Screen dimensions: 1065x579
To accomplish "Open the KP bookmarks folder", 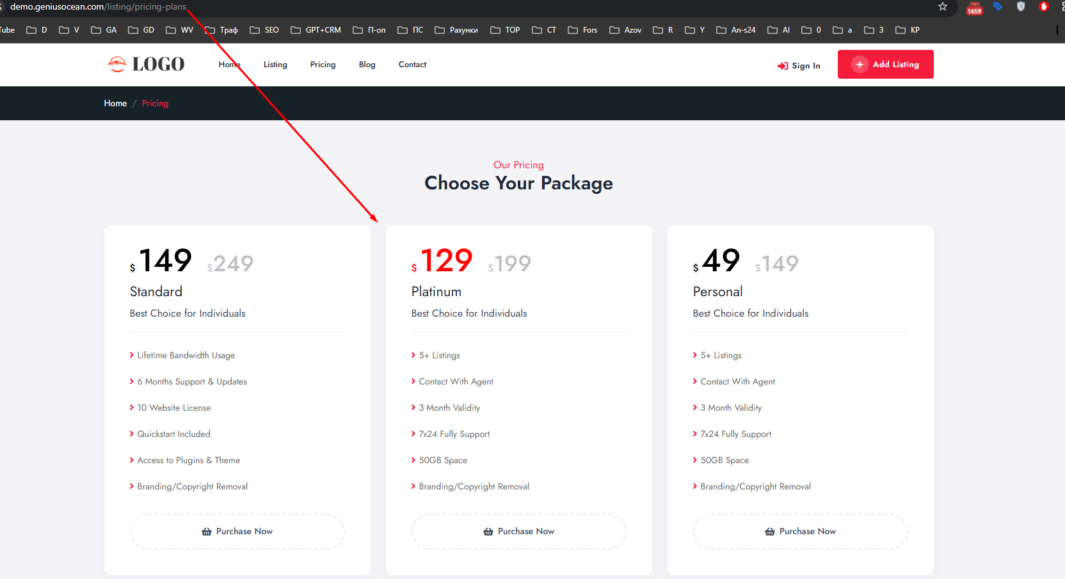I will 908,30.
